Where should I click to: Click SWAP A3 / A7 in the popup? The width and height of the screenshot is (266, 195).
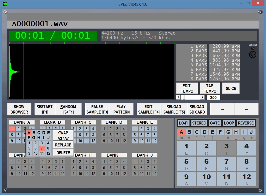click(x=63, y=135)
